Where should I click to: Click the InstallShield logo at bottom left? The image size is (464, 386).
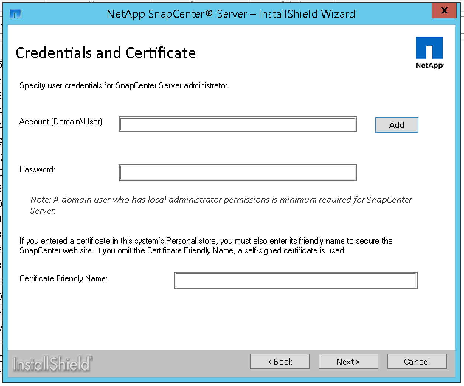click(52, 364)
